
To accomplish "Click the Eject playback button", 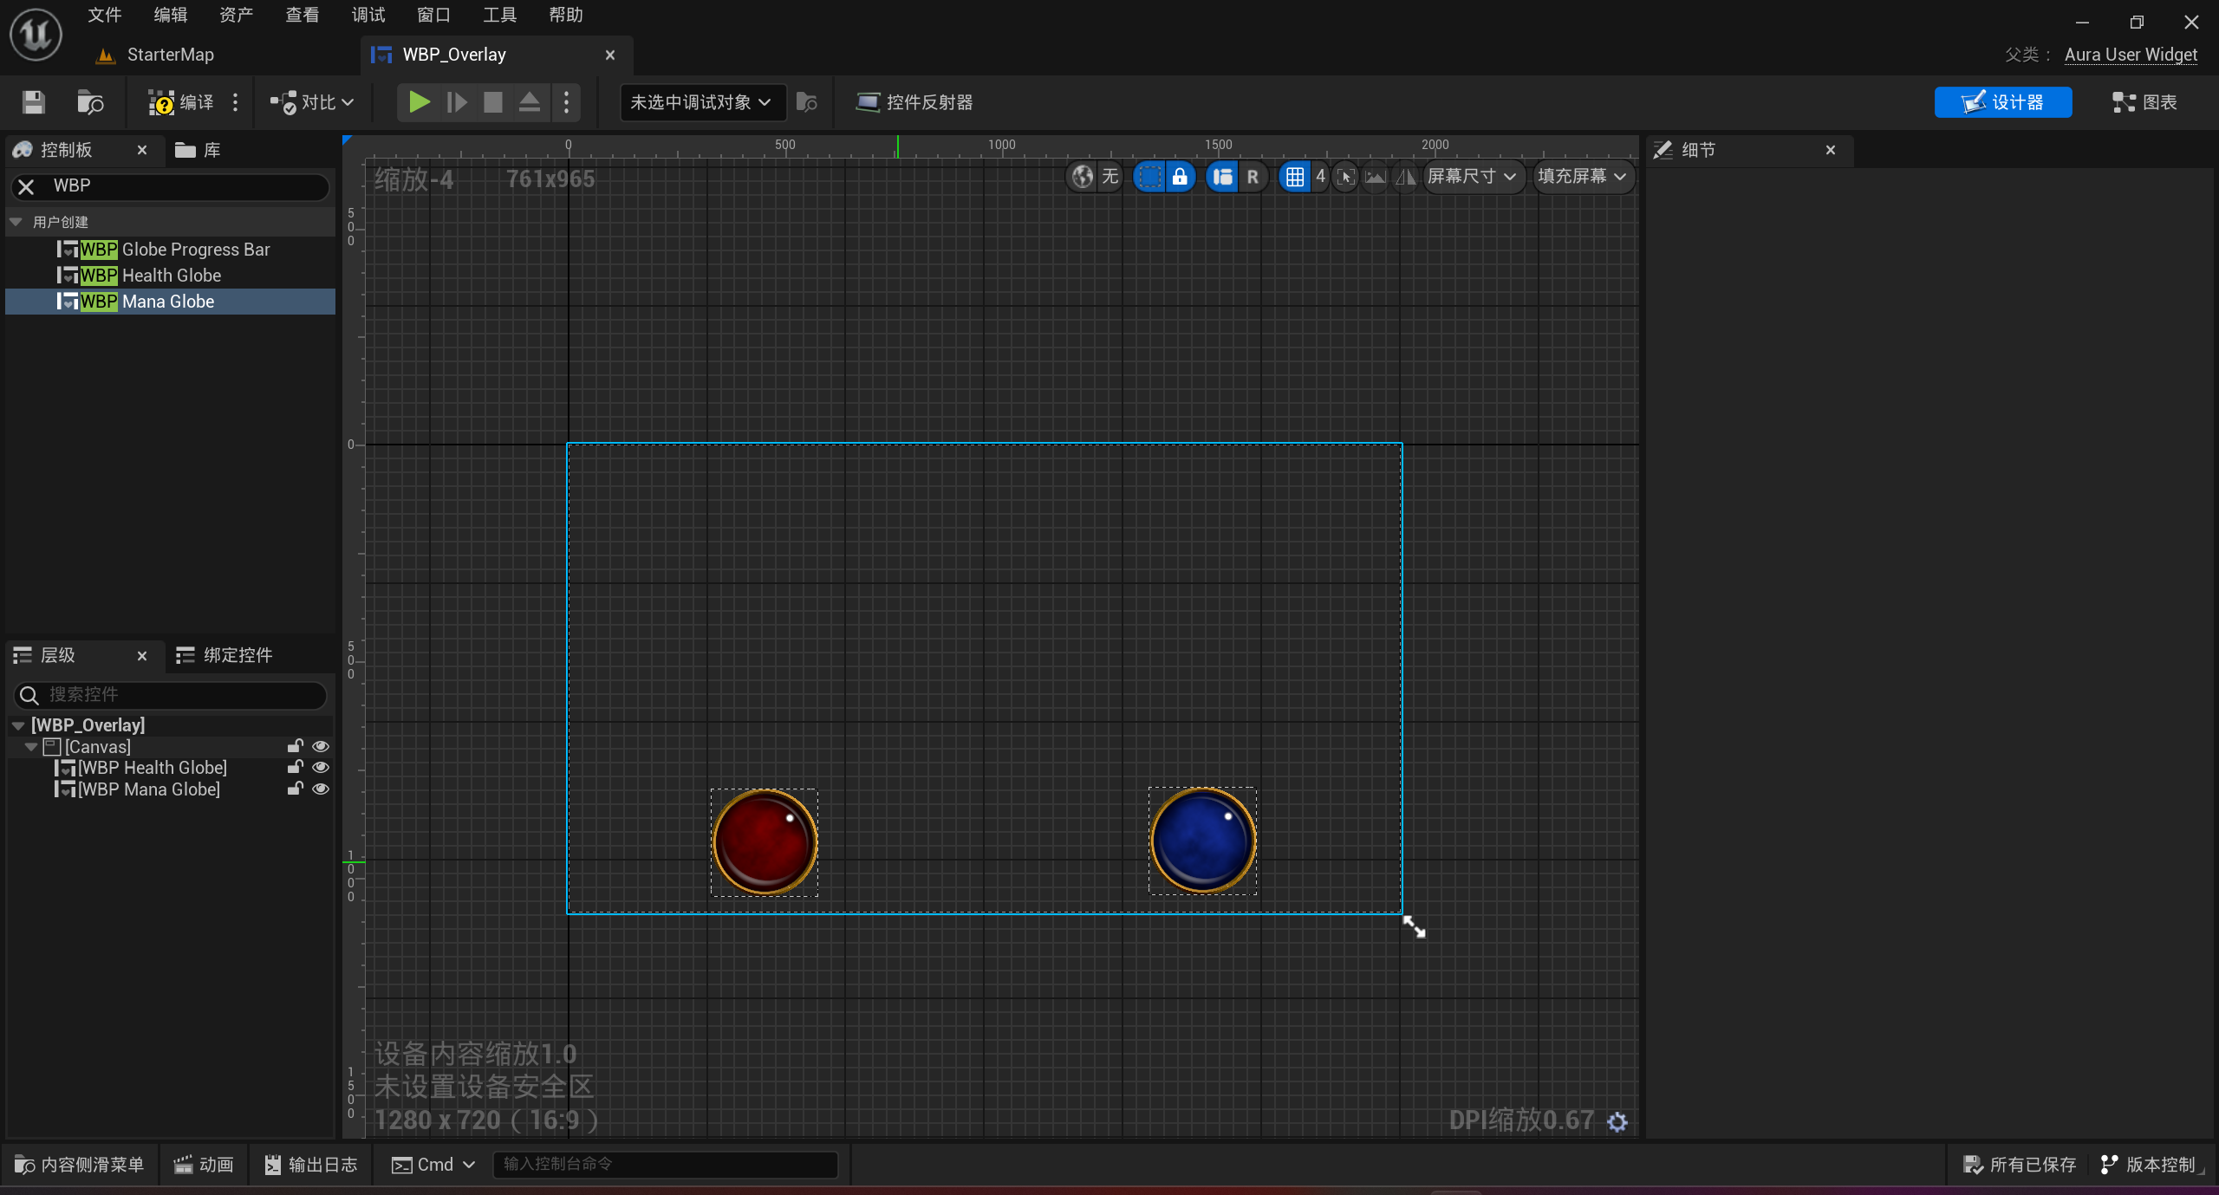I will [x=530, y=102].
